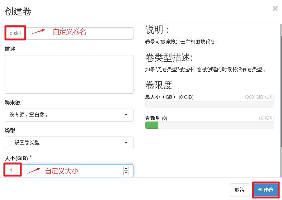Click the 描述 field label

(x=10, y=49)
